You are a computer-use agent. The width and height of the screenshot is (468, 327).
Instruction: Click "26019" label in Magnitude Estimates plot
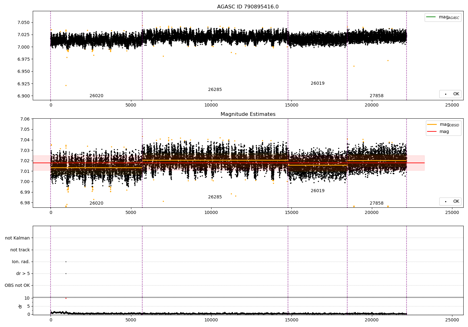318,191
